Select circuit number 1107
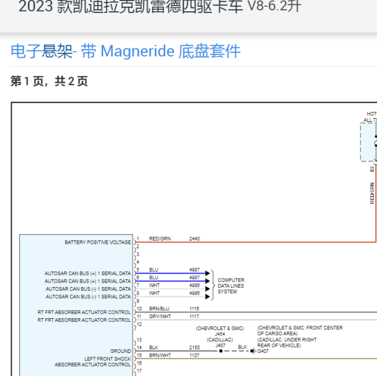The image size is (377, 376). pyautogui.click(x=194, y=355)
